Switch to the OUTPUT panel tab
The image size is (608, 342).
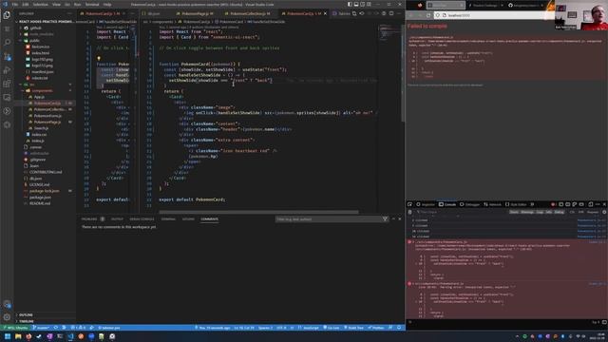point(117,219)
